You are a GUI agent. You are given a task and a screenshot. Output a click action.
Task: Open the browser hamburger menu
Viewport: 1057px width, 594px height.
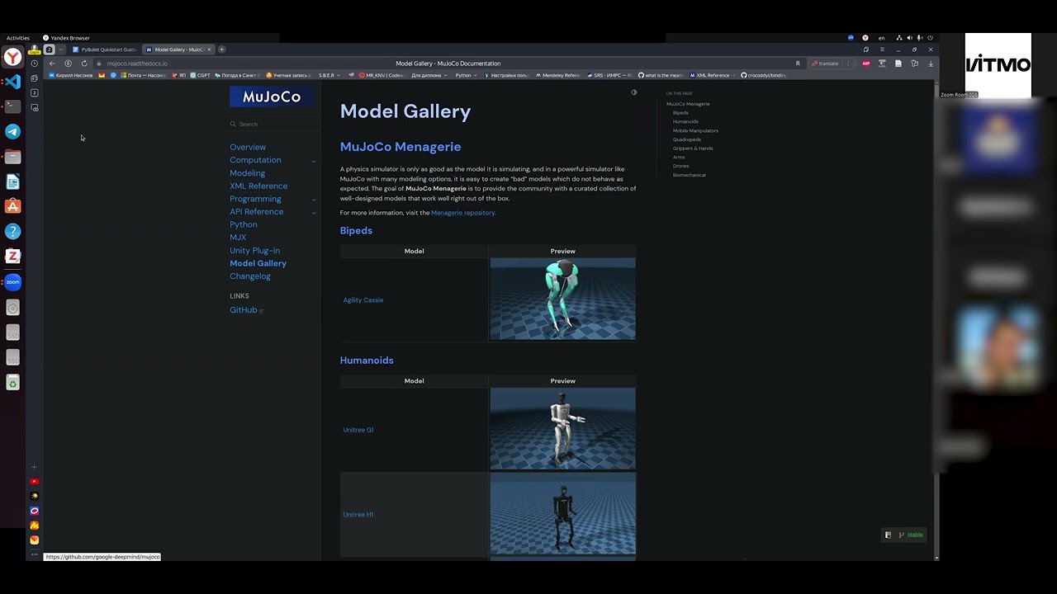pos(882,49)
